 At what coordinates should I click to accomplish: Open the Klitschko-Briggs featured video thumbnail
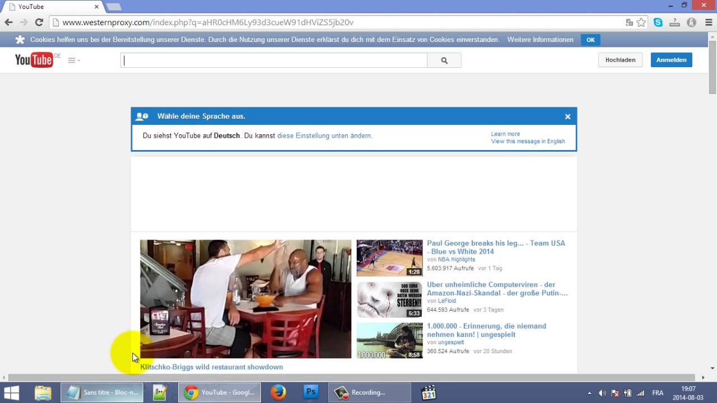click(245, 299)
